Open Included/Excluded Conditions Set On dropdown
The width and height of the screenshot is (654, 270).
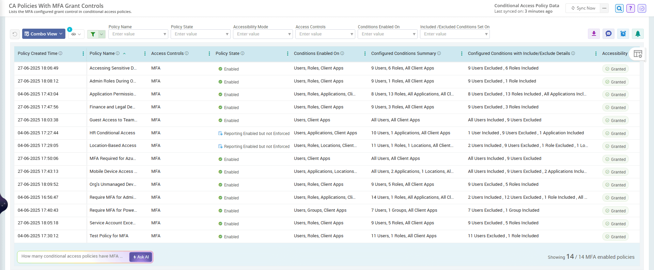tap(455, 34)
